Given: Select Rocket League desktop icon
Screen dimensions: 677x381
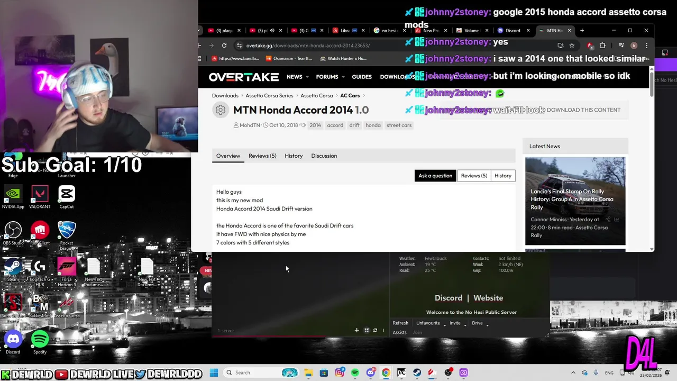Looking at the screenshot, I should click(67, 236).
